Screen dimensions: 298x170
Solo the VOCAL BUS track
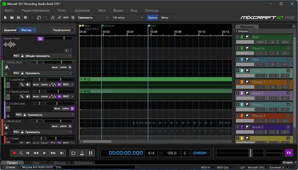63,67
